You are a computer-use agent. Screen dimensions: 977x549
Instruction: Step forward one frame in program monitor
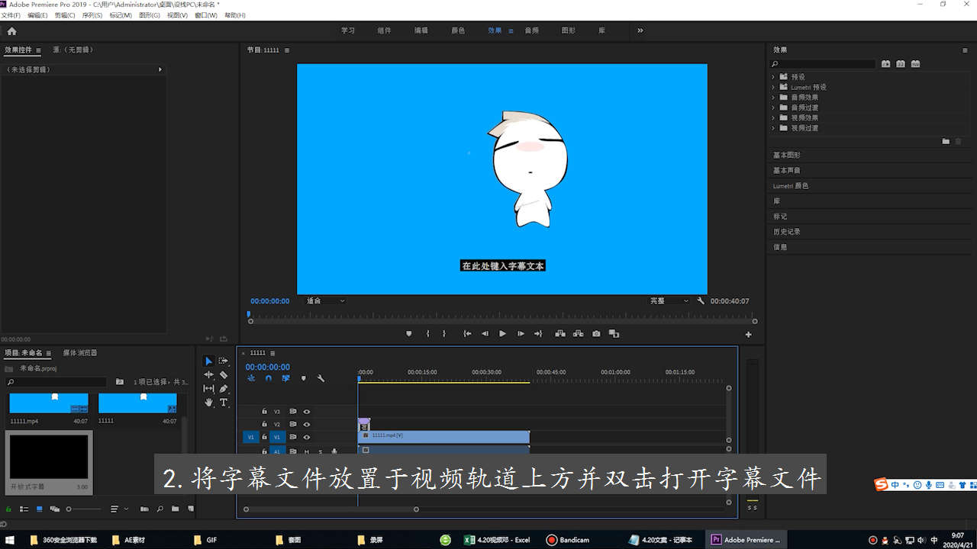pyautogui.click(x=521, y=333)
